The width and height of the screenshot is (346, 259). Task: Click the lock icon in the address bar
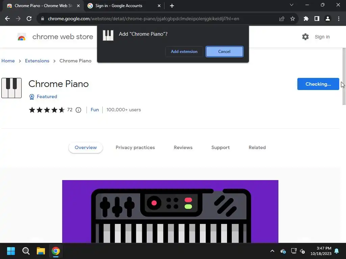pyautogui.click(x=43, y=19)
